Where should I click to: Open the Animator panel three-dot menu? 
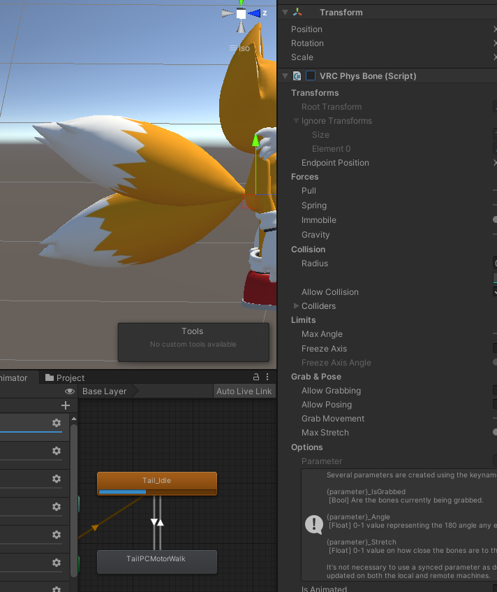pyautogui.click(x=268, y=377)
